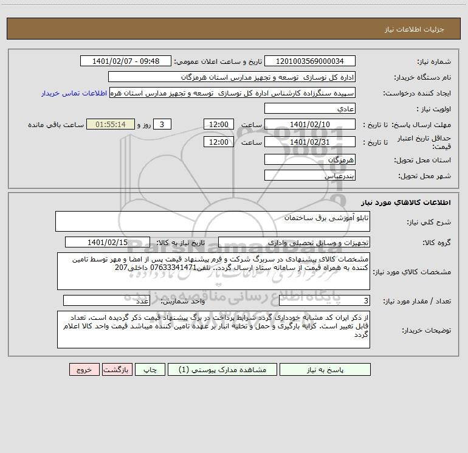Screen dimensions: 468x453
Task: Click the ایجاد کننده درخواست label
Action: tap(417, 94)
